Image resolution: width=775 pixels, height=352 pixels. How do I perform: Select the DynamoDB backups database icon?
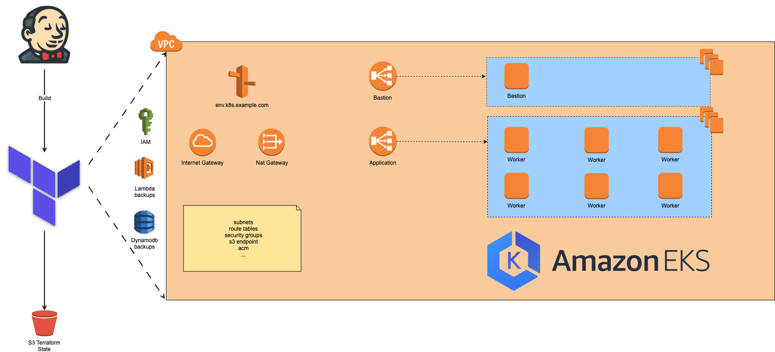tap(144, 222)
